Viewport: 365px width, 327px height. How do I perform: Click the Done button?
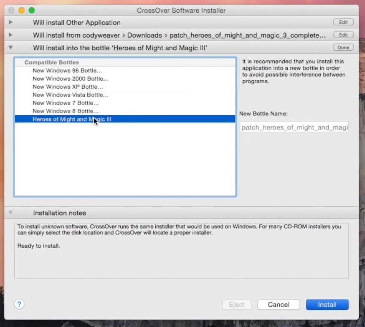(x=343, y=48)
